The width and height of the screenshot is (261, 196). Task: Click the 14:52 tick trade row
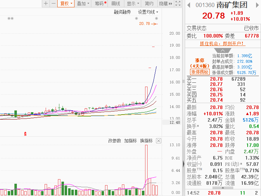(223, 193)
